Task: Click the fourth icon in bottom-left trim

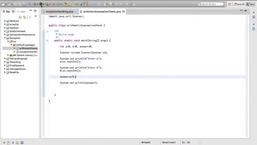Action: tap(17, 143)
